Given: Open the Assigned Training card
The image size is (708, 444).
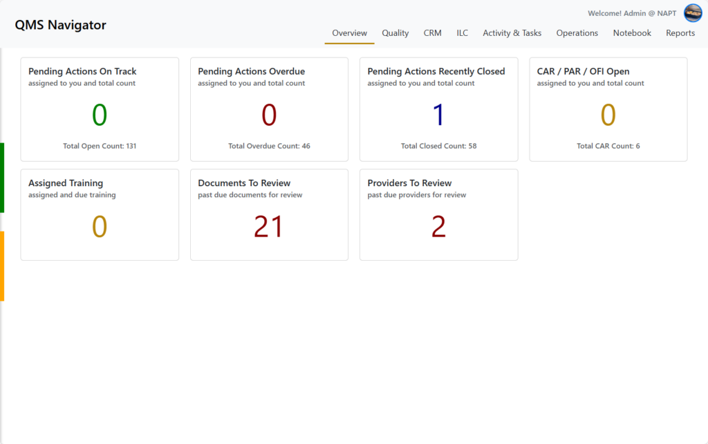Looking at the screenshot, I should click(x=100, y=214).
